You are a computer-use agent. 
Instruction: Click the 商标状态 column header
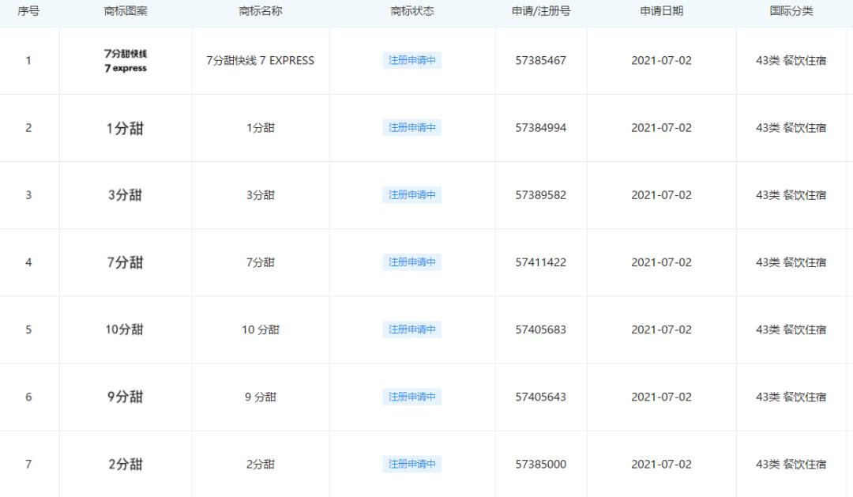[x=411, y=11]
